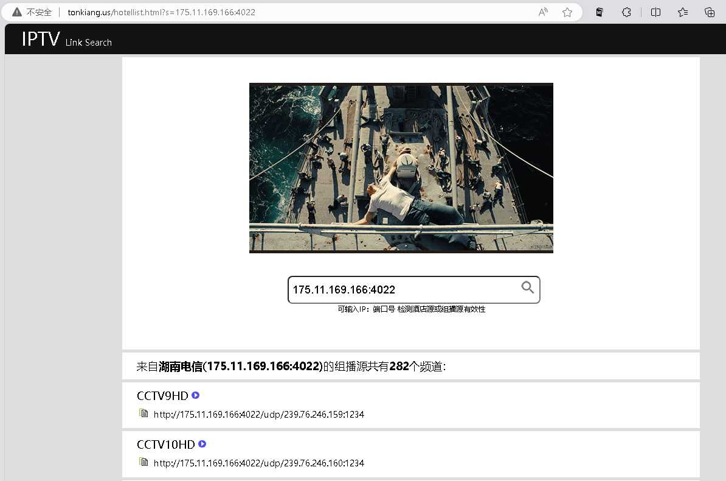Click the not-secure warning triangle icon

pos(16,12)
